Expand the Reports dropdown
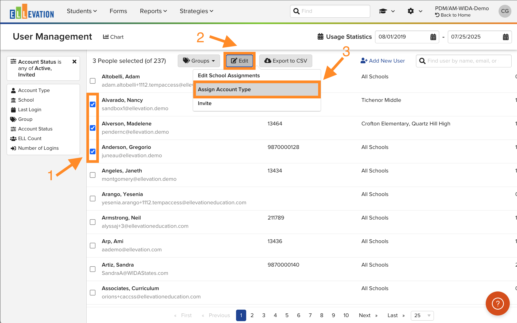 (x=153, y=11)
